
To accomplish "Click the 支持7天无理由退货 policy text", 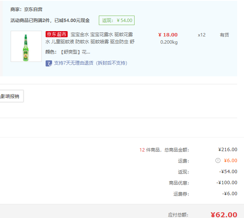I will [90, 63].
